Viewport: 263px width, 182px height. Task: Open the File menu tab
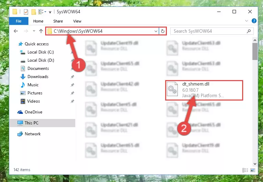pos(18,21)
